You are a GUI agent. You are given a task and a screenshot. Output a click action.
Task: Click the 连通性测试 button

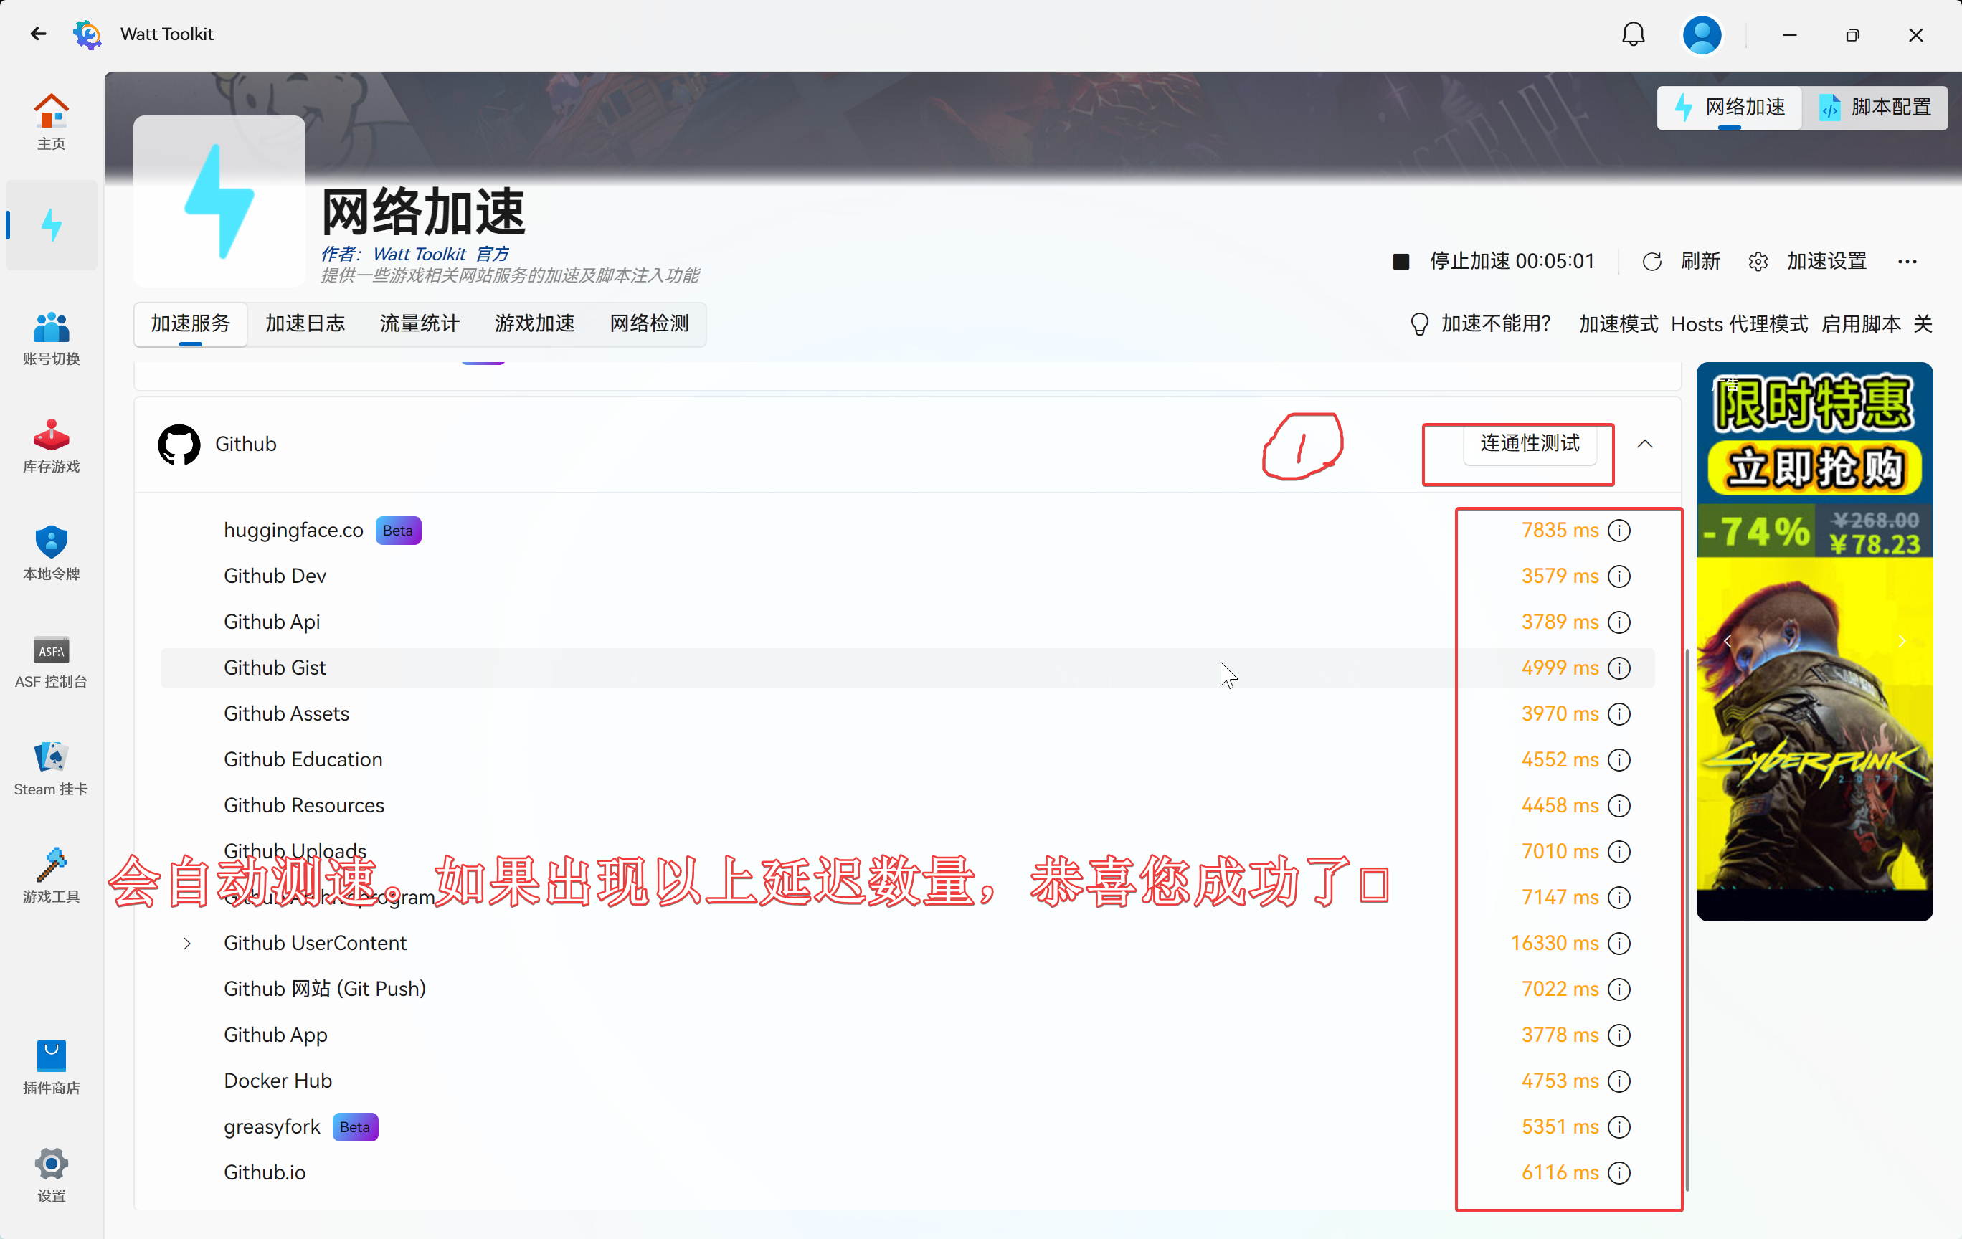pos(1530,443)
